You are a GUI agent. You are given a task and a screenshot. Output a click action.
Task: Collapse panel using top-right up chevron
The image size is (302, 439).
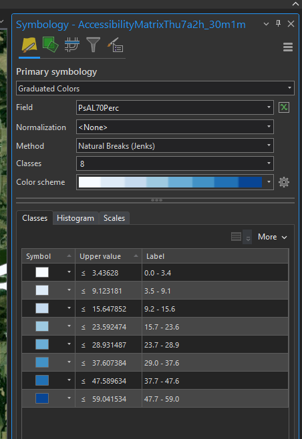click(295, 4)
